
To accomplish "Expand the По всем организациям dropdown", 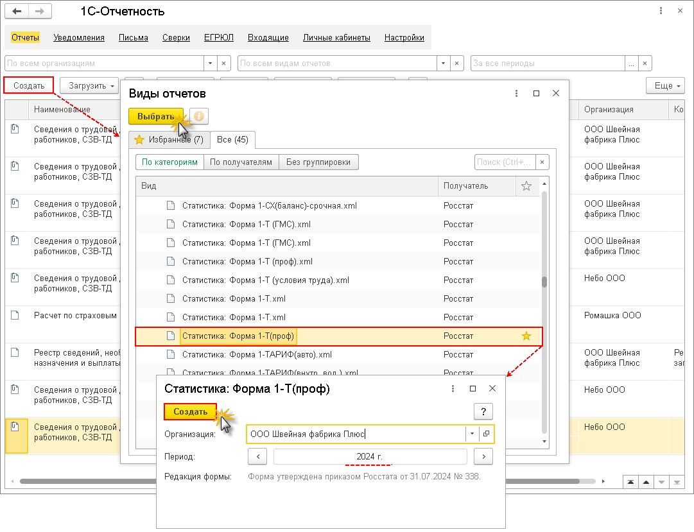I will (x=210, y=64).
